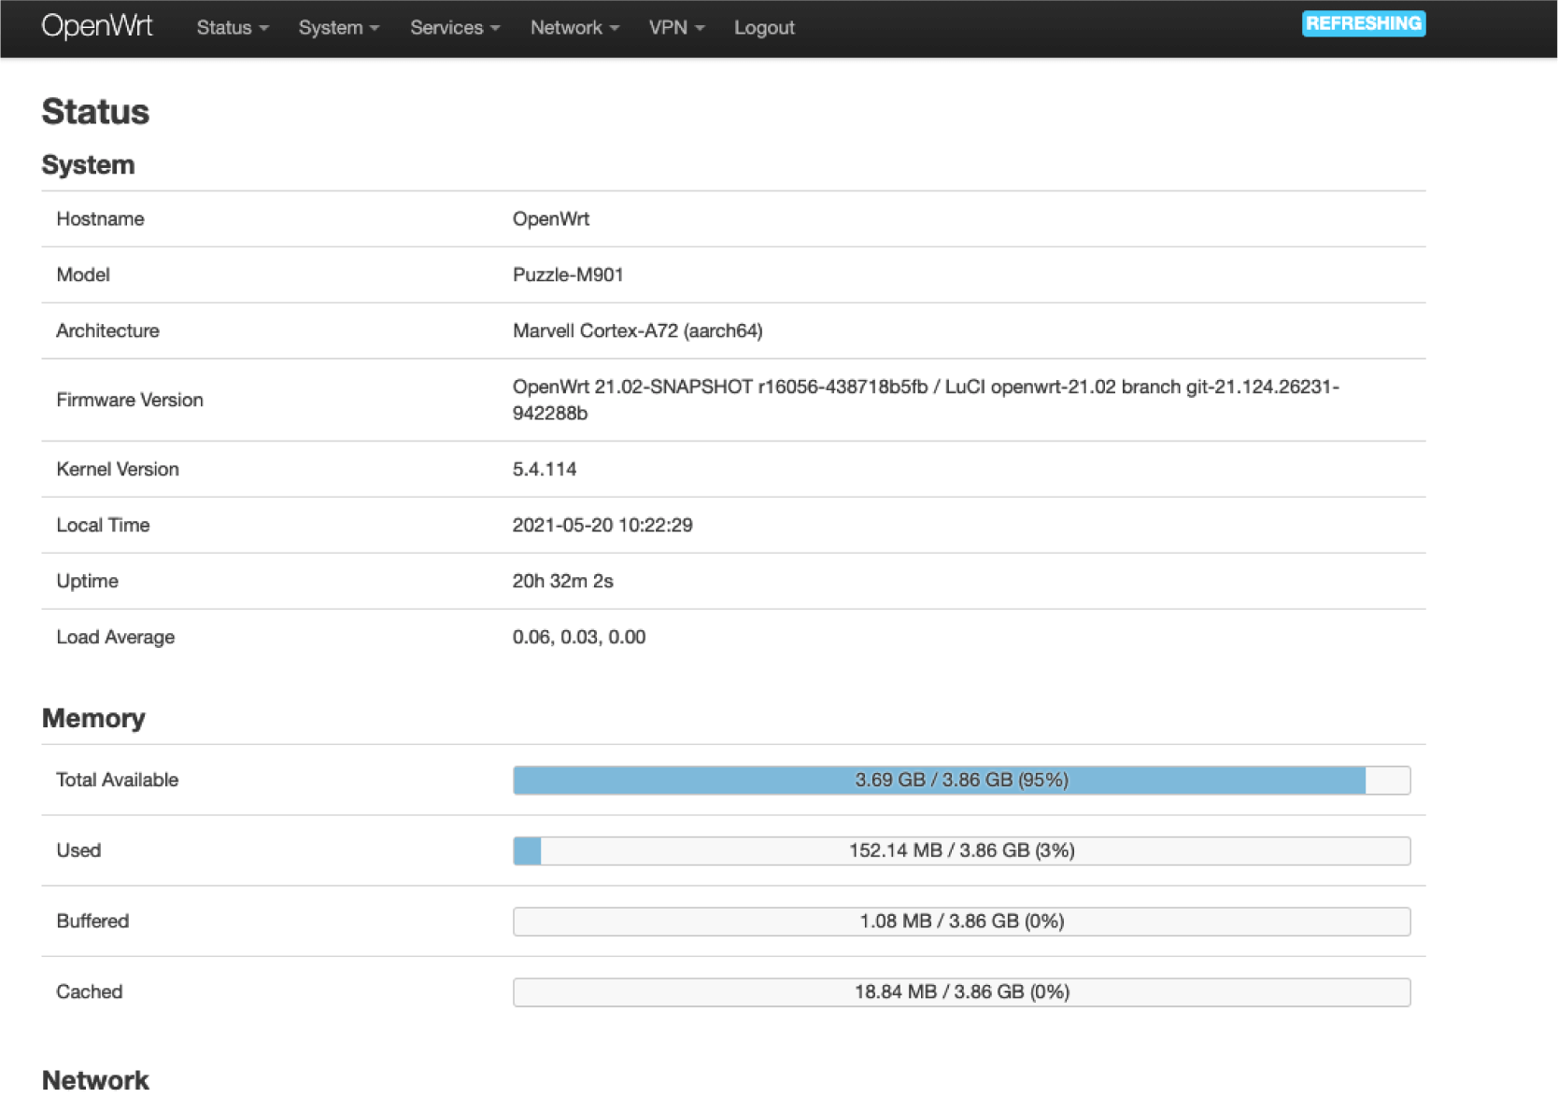The width and height of the screenshot is (1558, 1112).
Task: Select the firmware version text
Action: pos(926,400)
